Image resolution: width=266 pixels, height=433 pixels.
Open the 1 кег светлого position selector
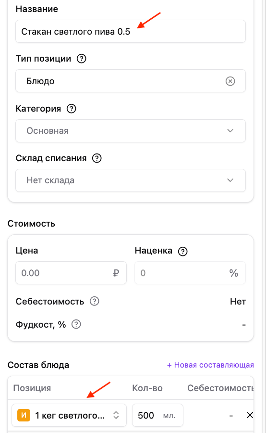click(69, 415)
